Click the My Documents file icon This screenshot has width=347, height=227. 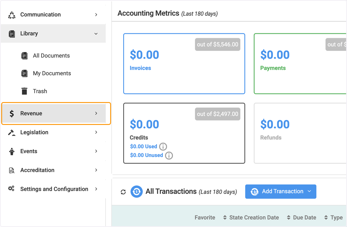click(25, 73)
